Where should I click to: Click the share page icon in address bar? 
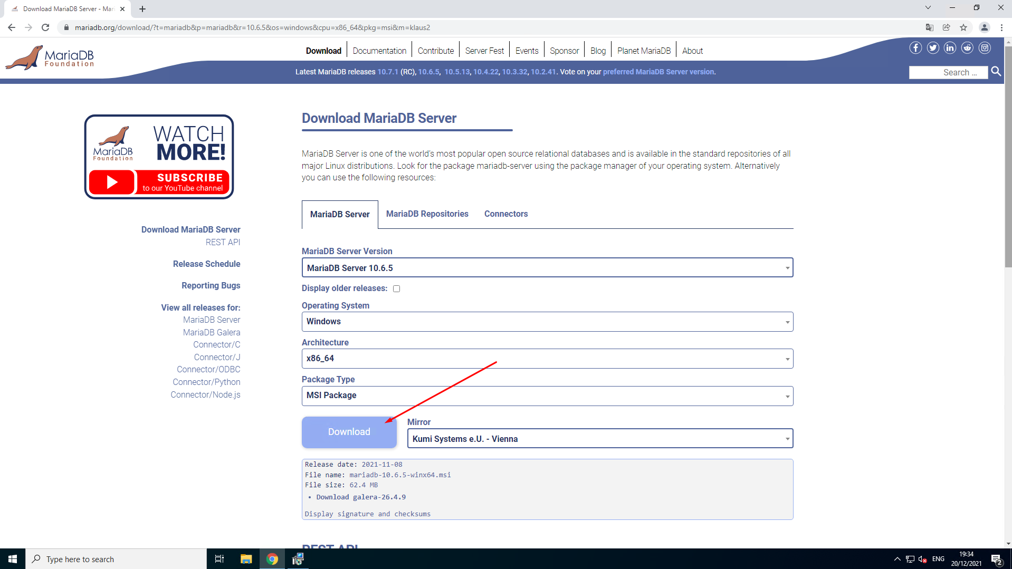947,27
